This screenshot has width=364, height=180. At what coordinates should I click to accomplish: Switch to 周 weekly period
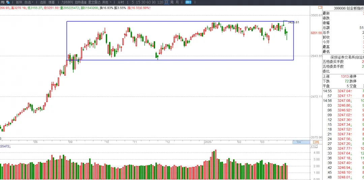pos(172,2)
